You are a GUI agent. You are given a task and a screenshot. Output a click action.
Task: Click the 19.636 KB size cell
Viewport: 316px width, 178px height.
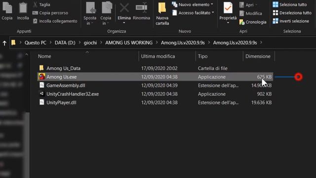pos(261,103)
